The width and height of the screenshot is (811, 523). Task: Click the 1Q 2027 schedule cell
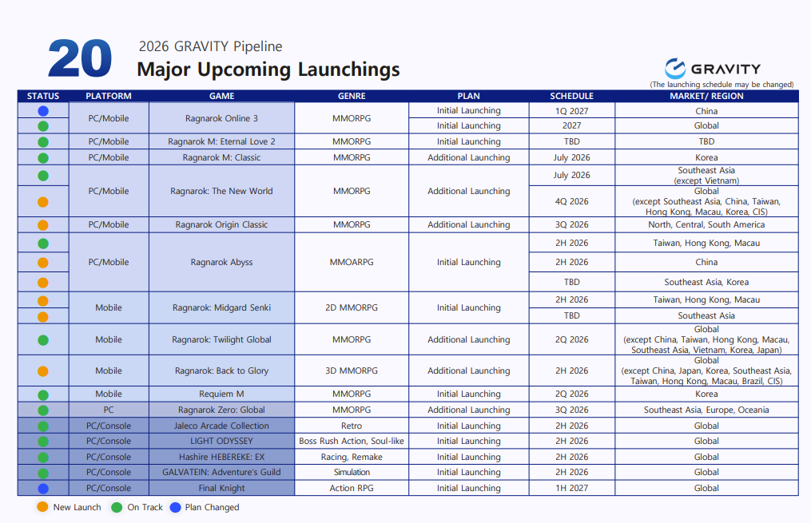click(x=572, y=111)
